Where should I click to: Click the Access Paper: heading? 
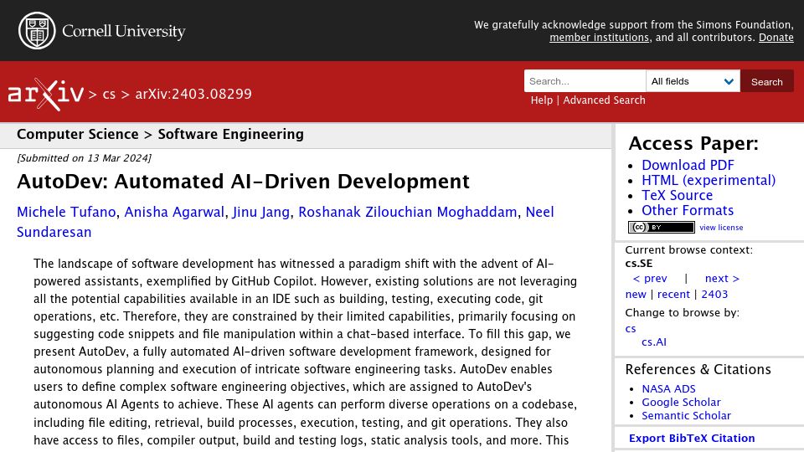click(x=693, y=143)
